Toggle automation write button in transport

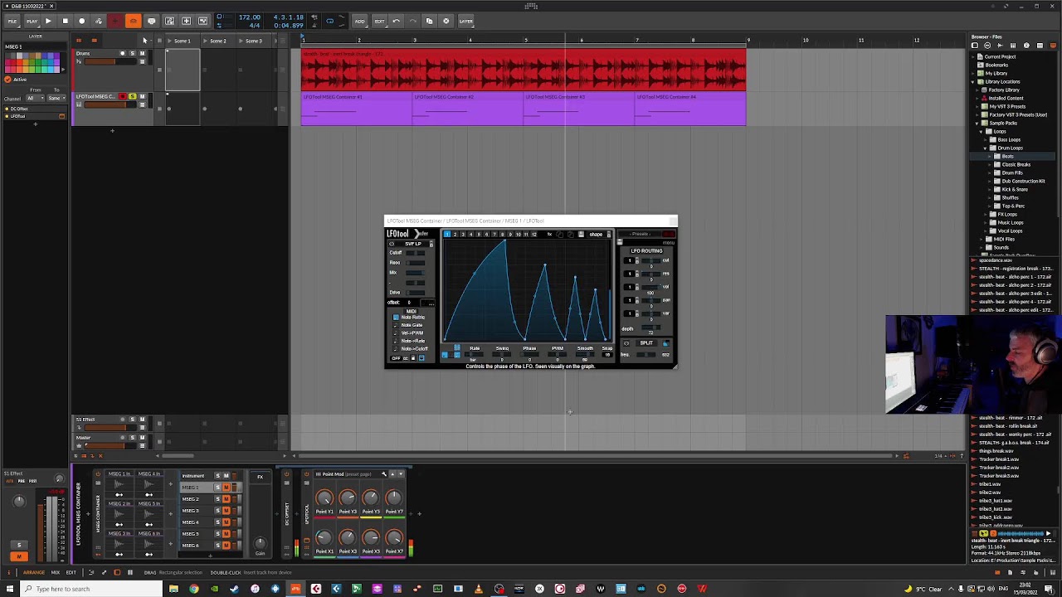(98, 21)
